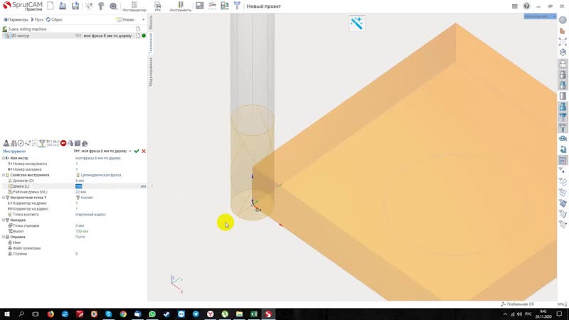This screenshot has height=320, width=569.
Task: Open the tool name dropdown arrow
Action: click(130, 151)
